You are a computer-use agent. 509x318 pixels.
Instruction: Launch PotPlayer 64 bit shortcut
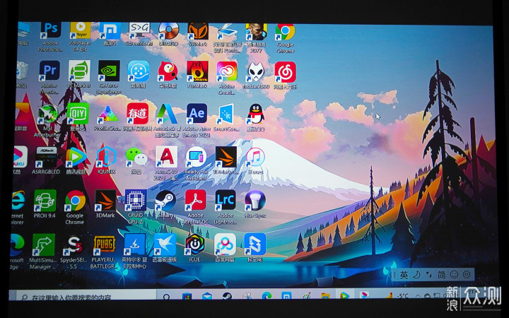[81, 31]
